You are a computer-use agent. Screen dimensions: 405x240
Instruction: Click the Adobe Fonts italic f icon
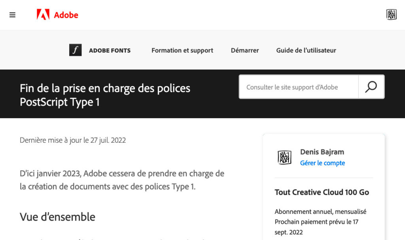pos(76,50)
